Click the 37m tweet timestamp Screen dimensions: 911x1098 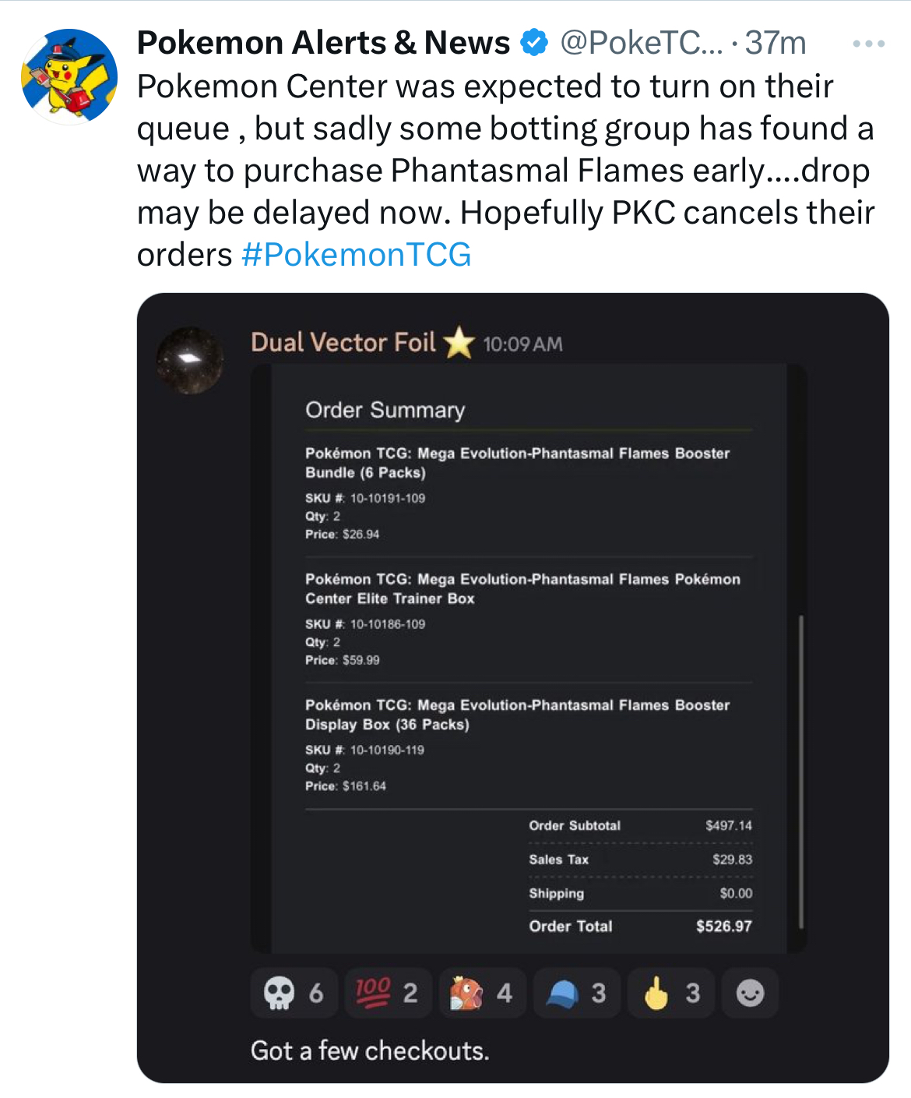(775, 43)
